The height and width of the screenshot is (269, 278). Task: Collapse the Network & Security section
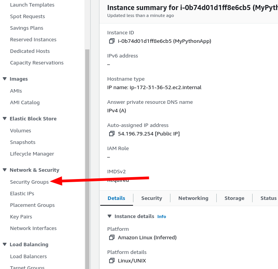tap(5, 170)
